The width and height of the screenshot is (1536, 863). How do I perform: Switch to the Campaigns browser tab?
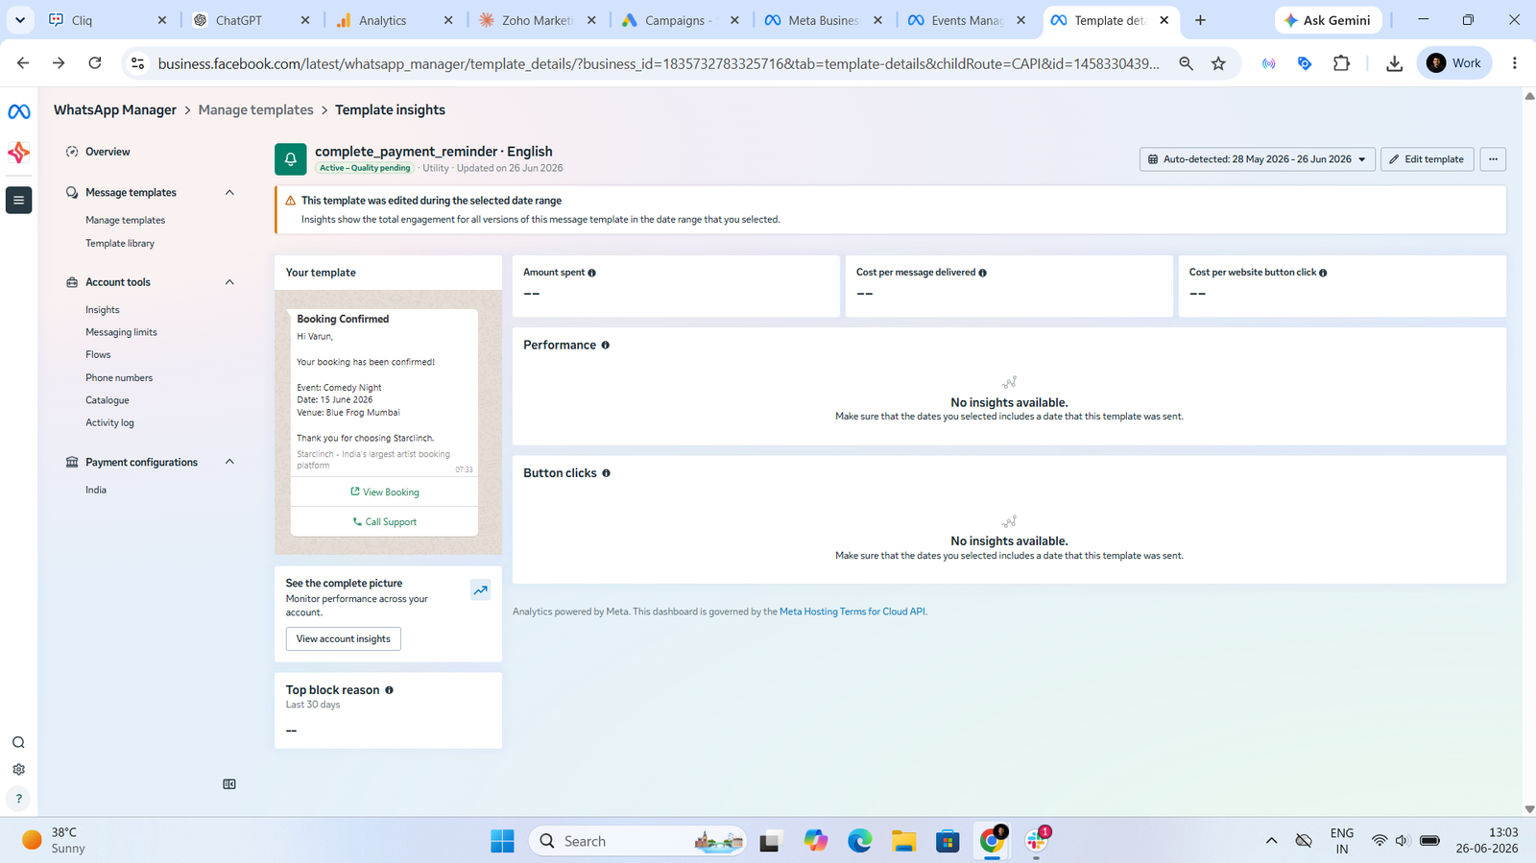tap(680, 20)
